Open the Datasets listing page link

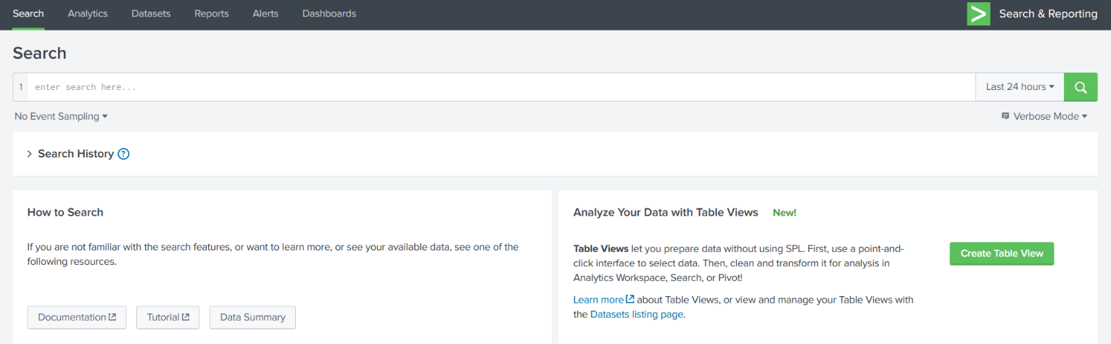click(x=637, y=314)
